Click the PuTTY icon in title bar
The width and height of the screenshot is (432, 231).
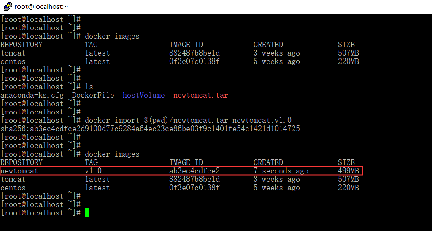coord(8,6)
